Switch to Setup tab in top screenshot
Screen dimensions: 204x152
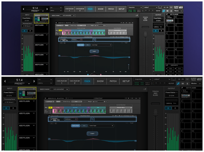point(121,9)
